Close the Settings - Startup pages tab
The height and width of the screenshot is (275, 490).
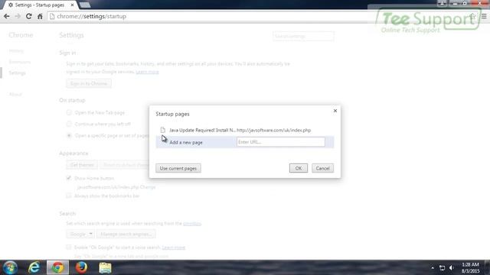point(72,5)
